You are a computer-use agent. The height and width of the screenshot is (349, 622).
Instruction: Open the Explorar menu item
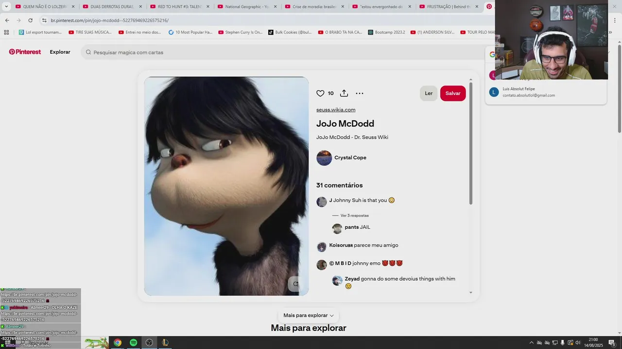click(x=60, y=52)
